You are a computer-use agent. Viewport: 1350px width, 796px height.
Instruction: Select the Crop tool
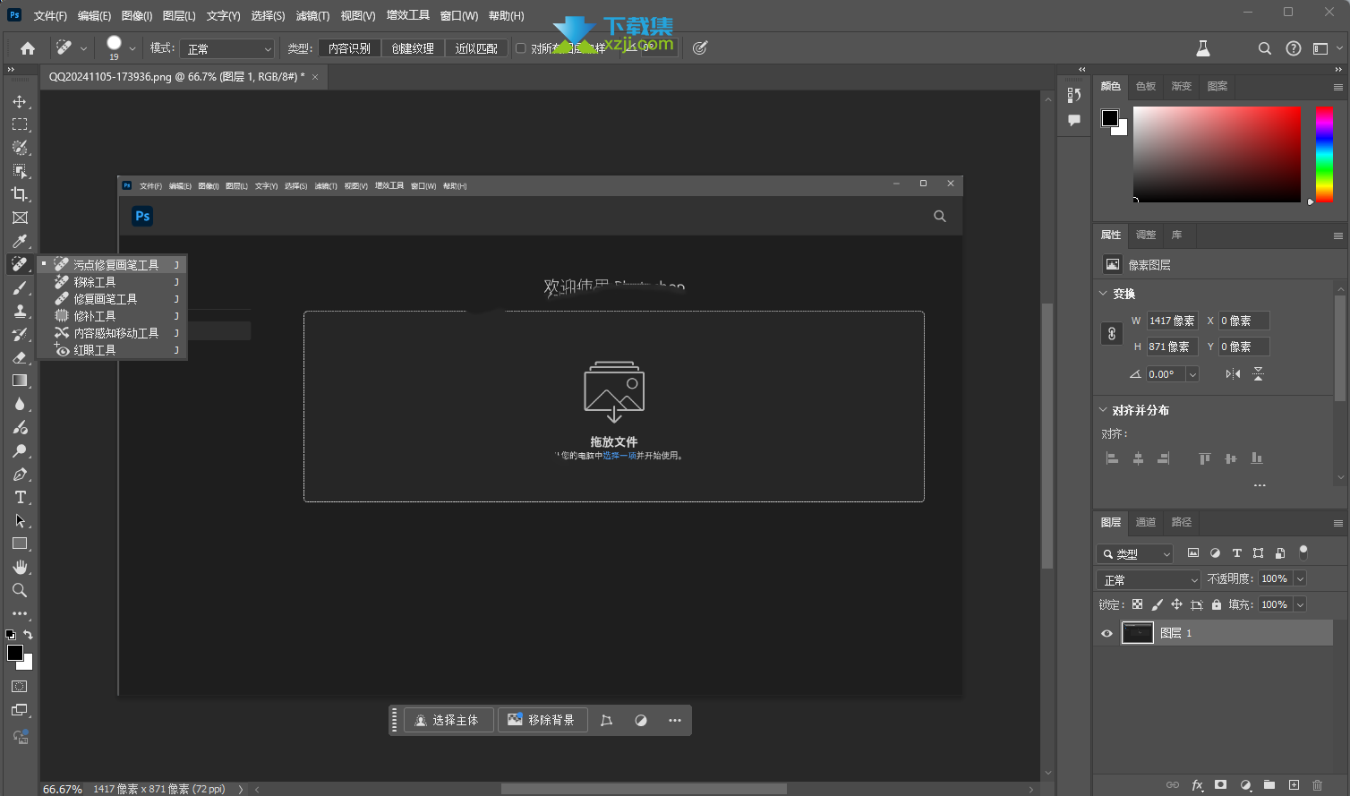[20, 194]
